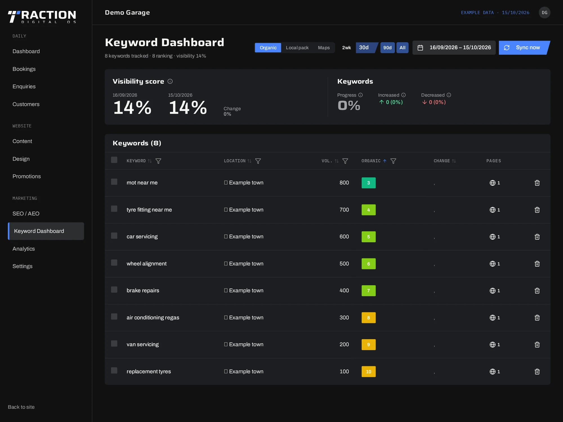Open the pages globe icon for 'mot near me'
563x422 pixels.
click(492, 183)
